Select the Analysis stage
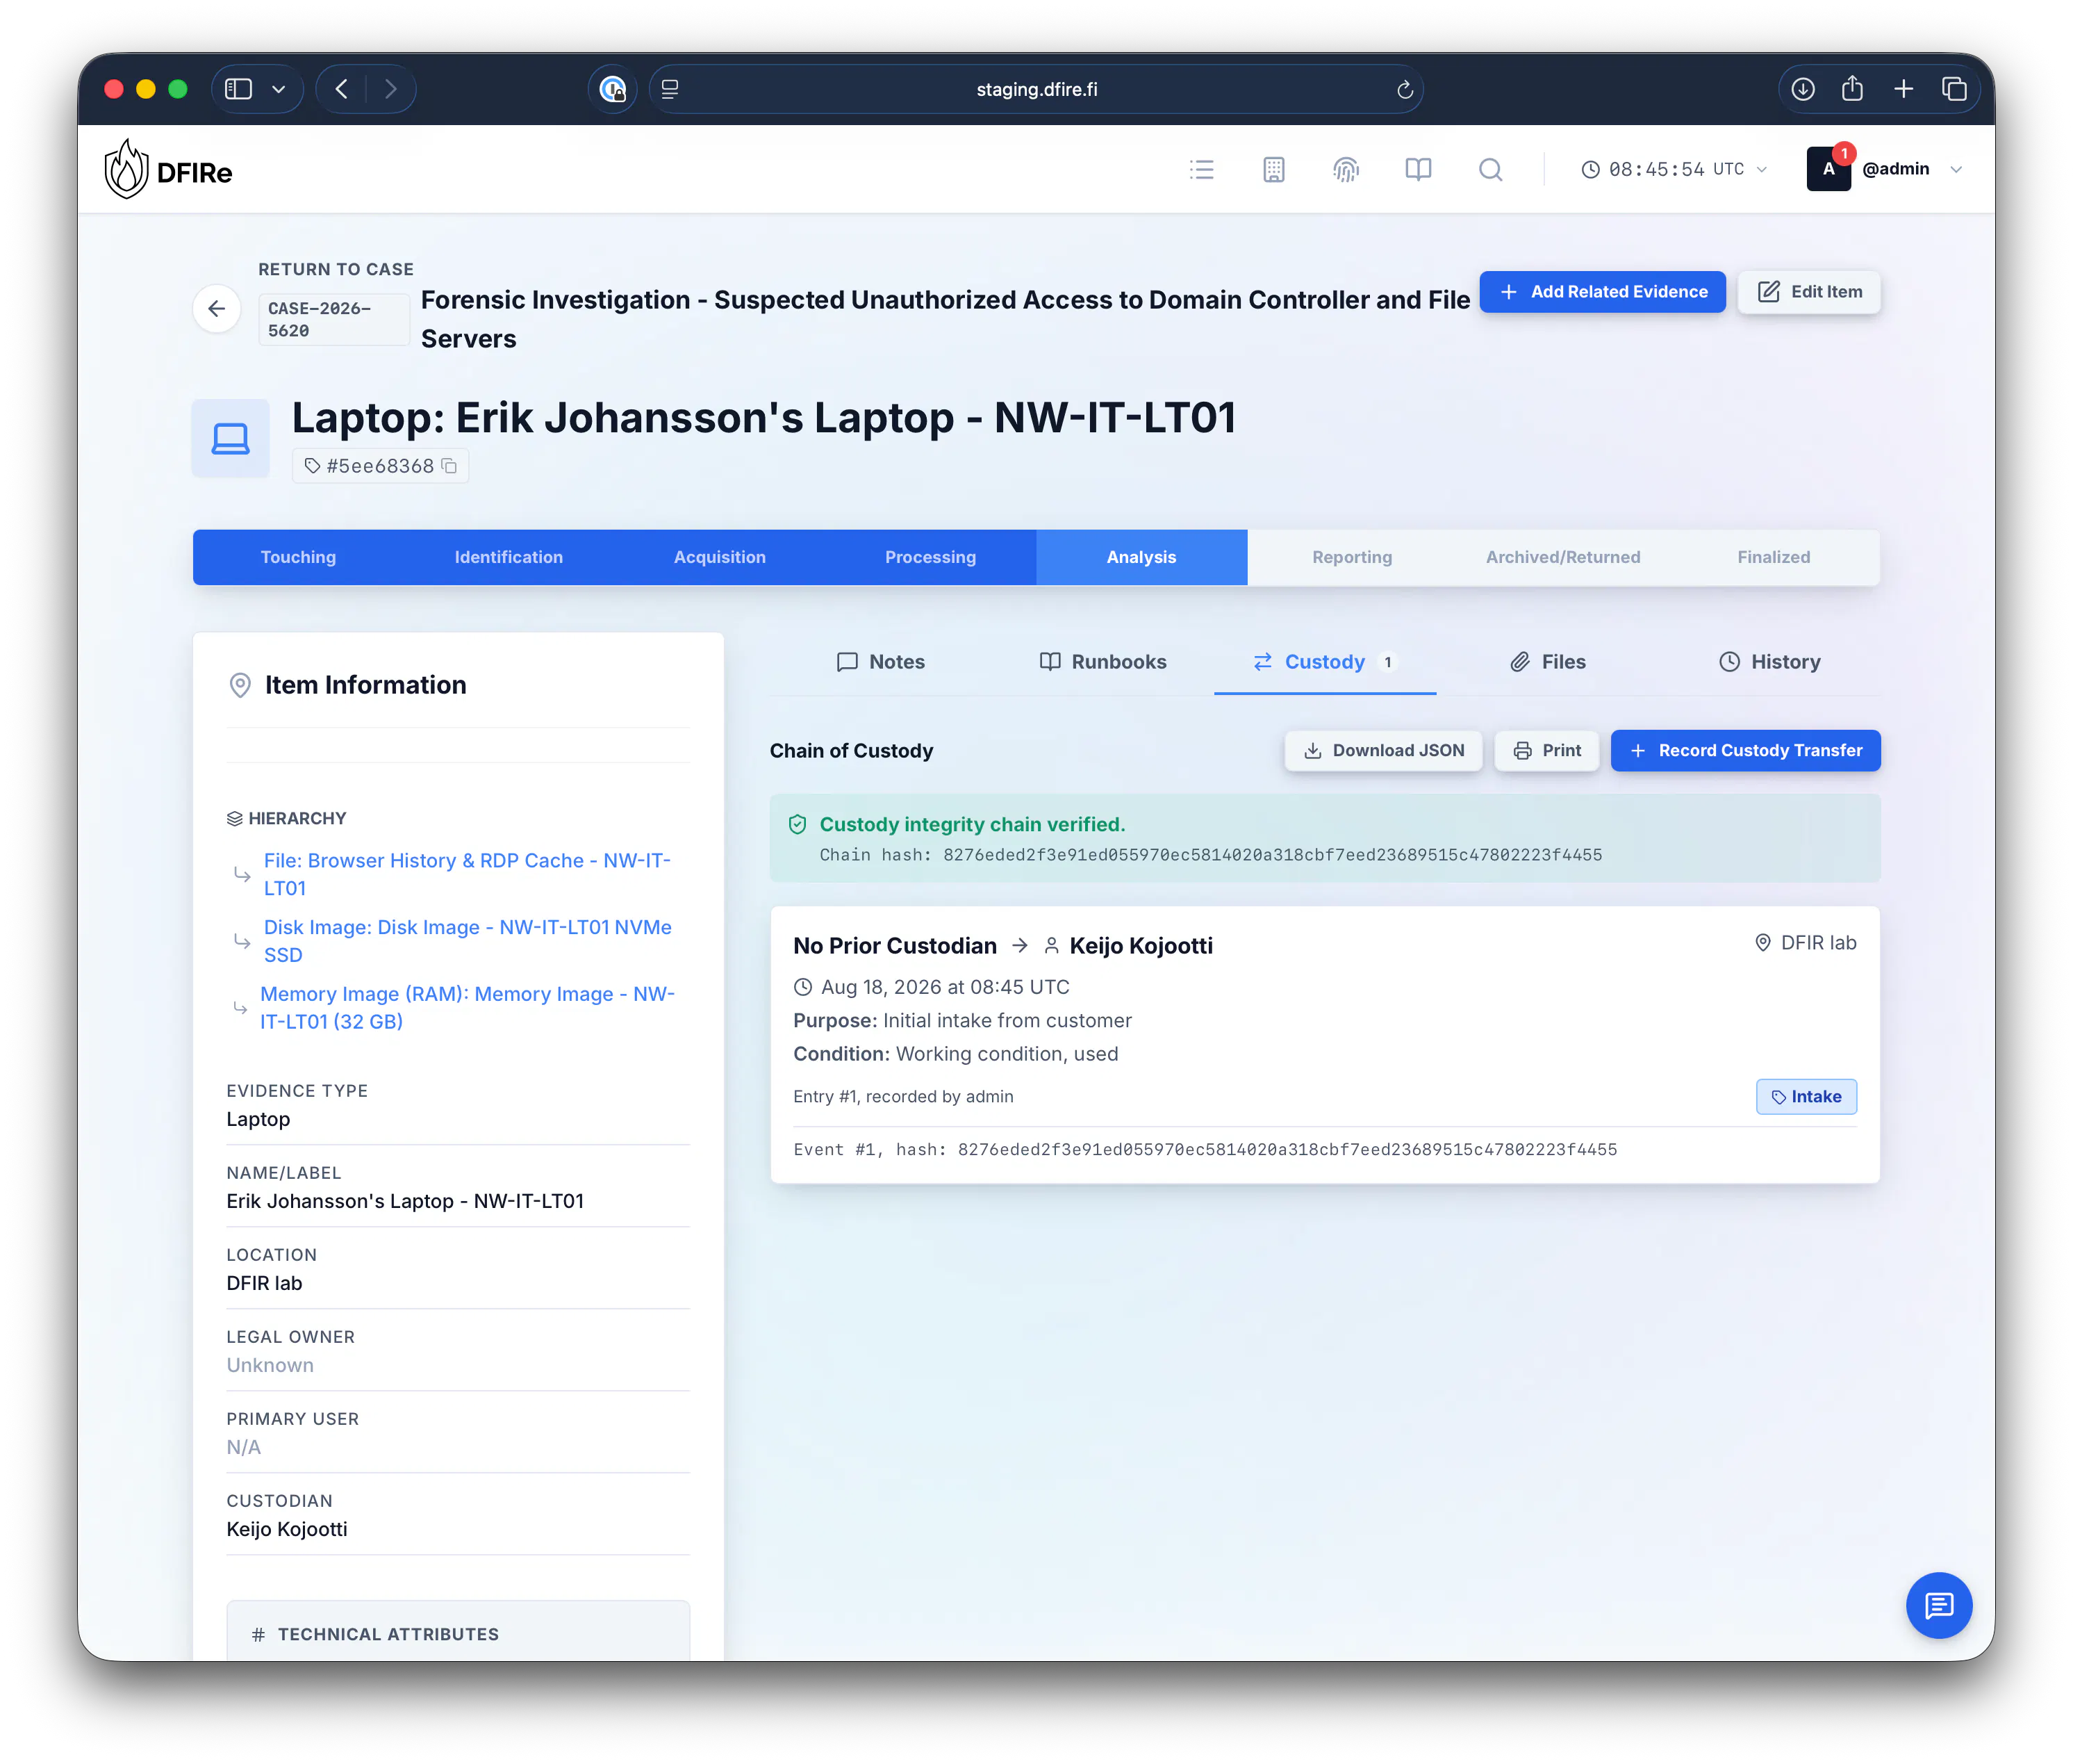2073x1764 pixels. 1141,557
